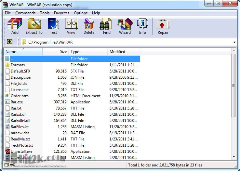
Task: Expand the address path dropdown arrow
Action: tap(234, 42)
